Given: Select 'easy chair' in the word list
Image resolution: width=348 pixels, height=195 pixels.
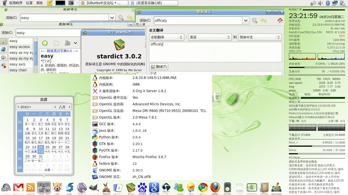Looking at the screenshot, I should pos(21,70).
